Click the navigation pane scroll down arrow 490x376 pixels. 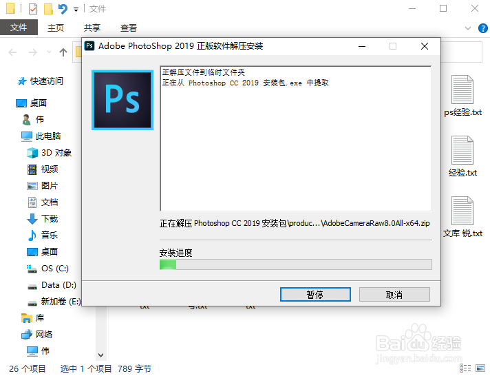pyautogui.click(x=100, y=355)
